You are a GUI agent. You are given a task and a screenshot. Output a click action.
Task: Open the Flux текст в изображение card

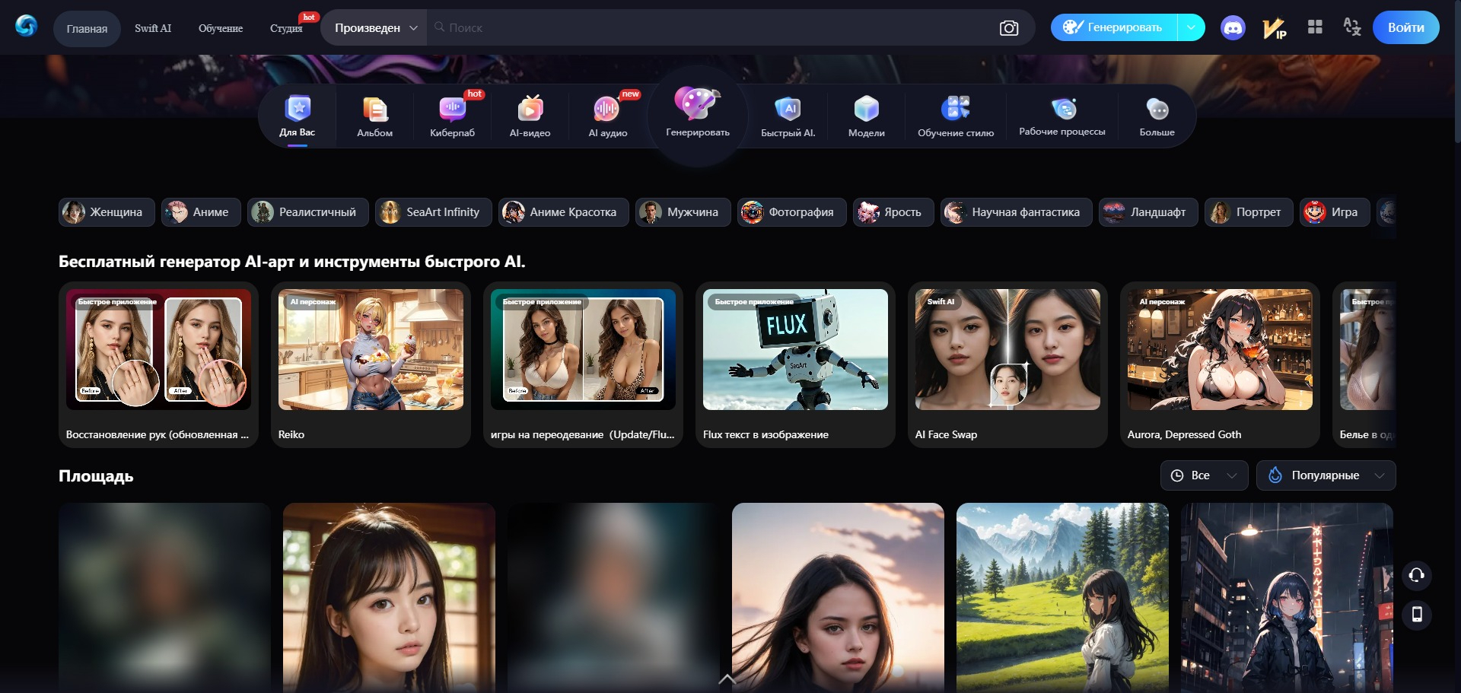click(795, 364)
